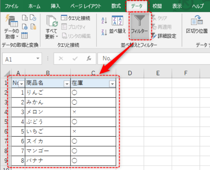Click the データの取得 database icon

12,21
